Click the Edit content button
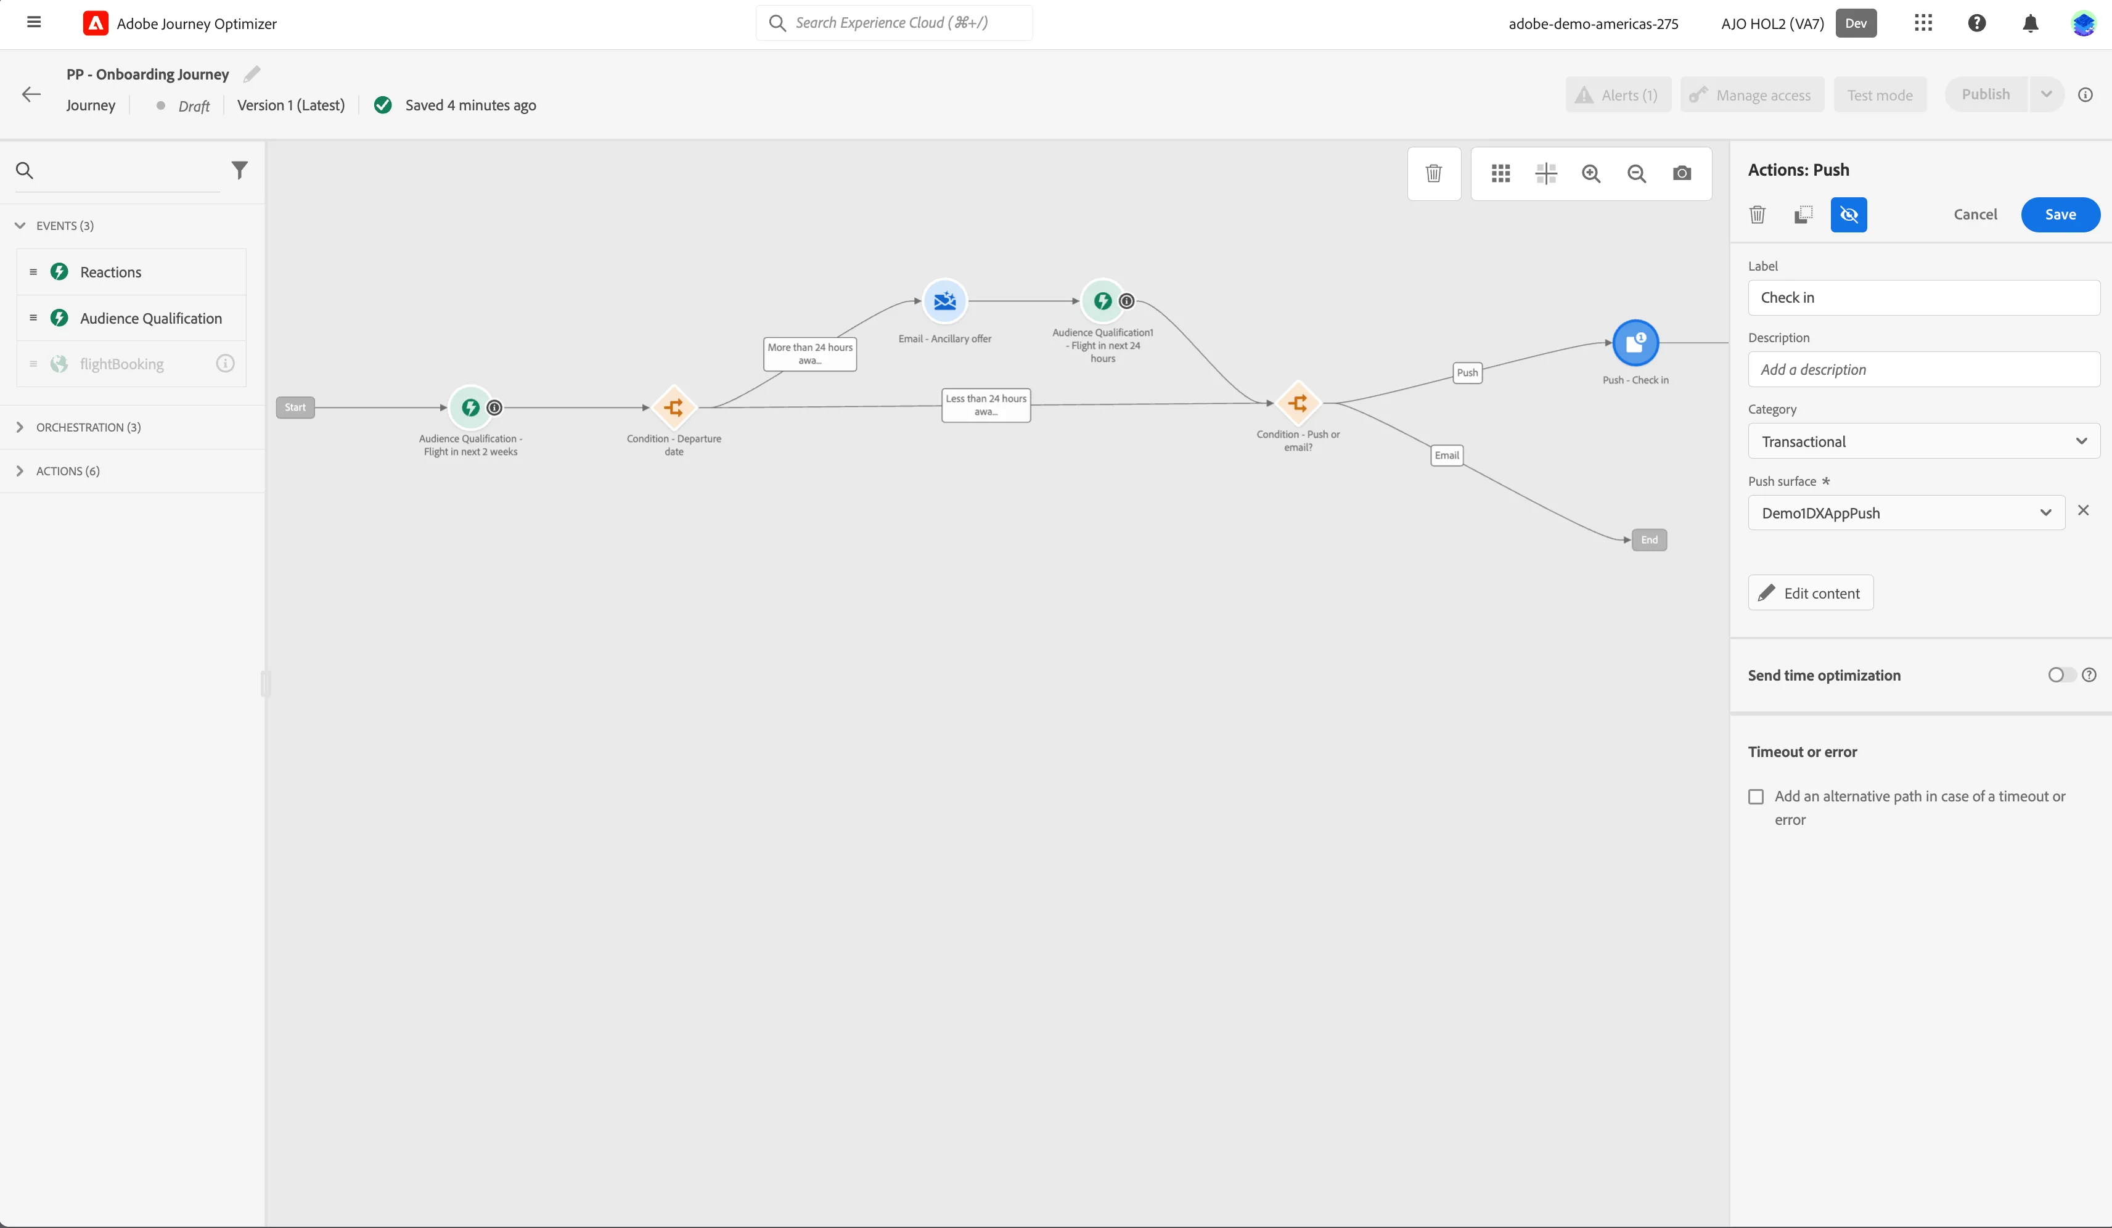 [x=1811, y=592]
